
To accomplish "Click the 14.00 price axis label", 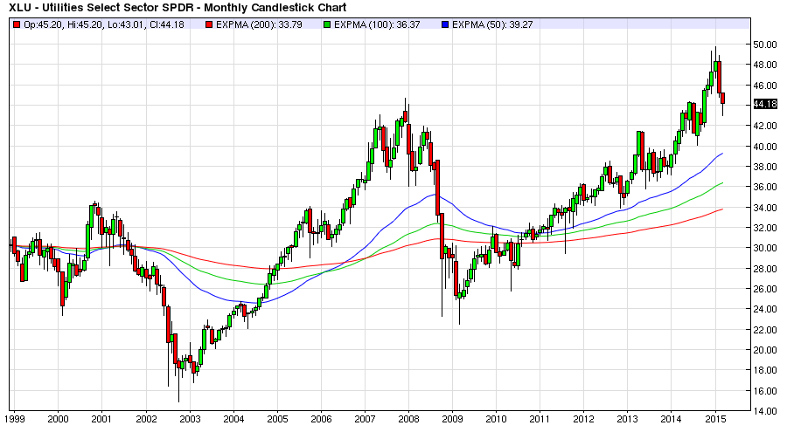I will point(765,411).
